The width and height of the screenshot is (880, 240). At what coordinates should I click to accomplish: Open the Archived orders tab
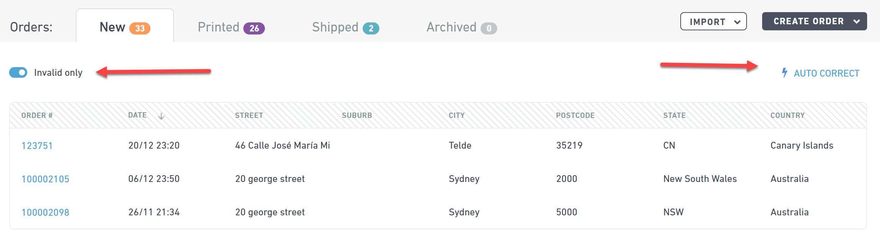point(462,27)
